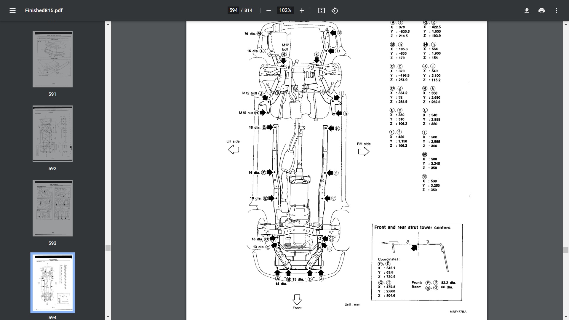569x320 pixels.
Task: Click the page number field showing 594
Action: point(233,10)
